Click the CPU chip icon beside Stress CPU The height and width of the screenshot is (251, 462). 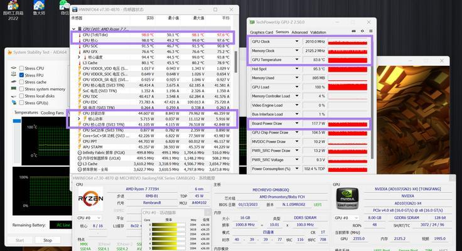14,68
